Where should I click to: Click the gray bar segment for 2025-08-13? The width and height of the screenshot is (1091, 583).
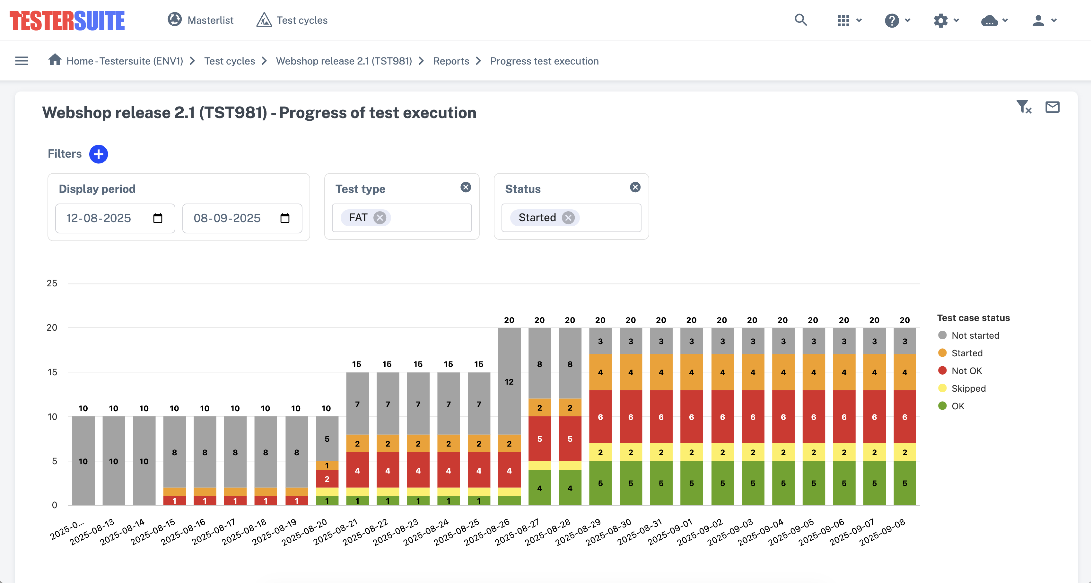pos(114,461)
